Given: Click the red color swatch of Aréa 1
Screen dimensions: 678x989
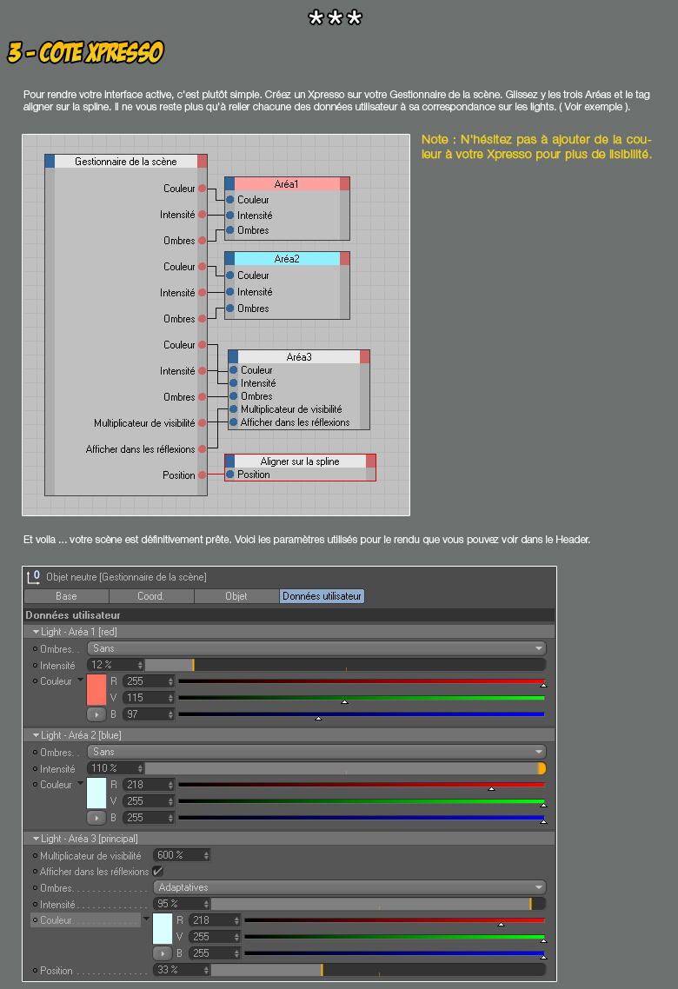Looking at the screenshot, I should (x=96, y=689).
